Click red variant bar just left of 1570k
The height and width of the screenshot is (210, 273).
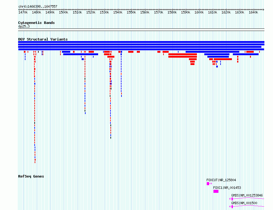tap(159, 52)
